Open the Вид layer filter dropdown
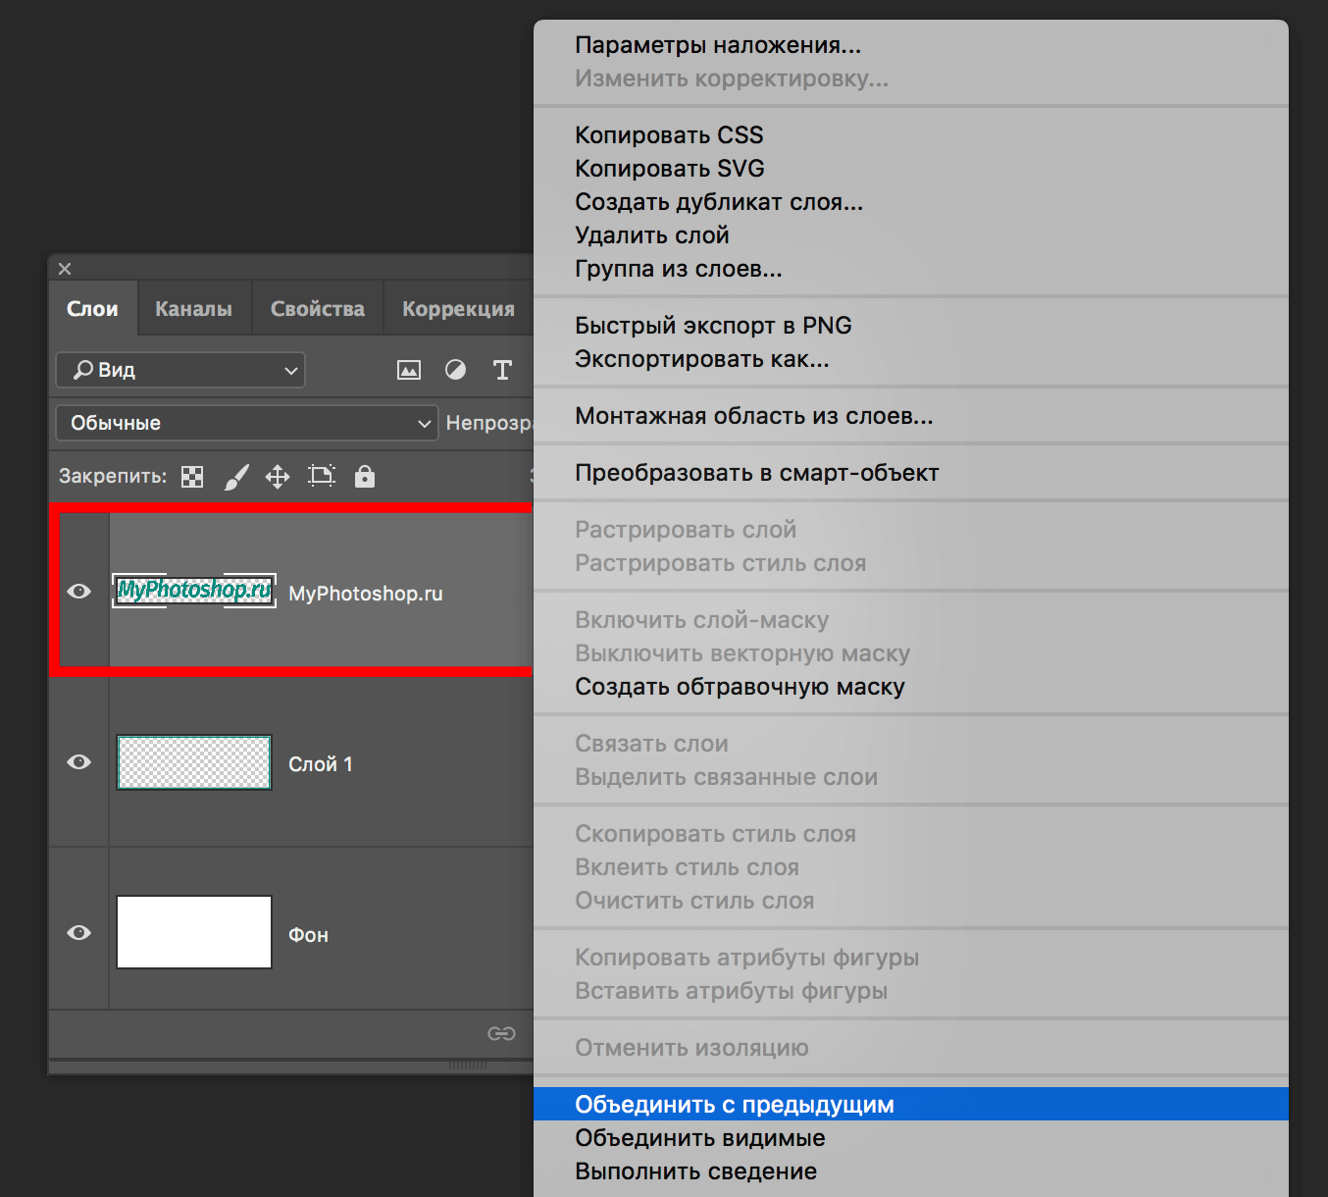 coord(180,370)
